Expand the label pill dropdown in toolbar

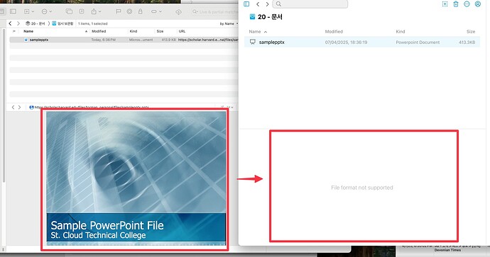[156, 11]
